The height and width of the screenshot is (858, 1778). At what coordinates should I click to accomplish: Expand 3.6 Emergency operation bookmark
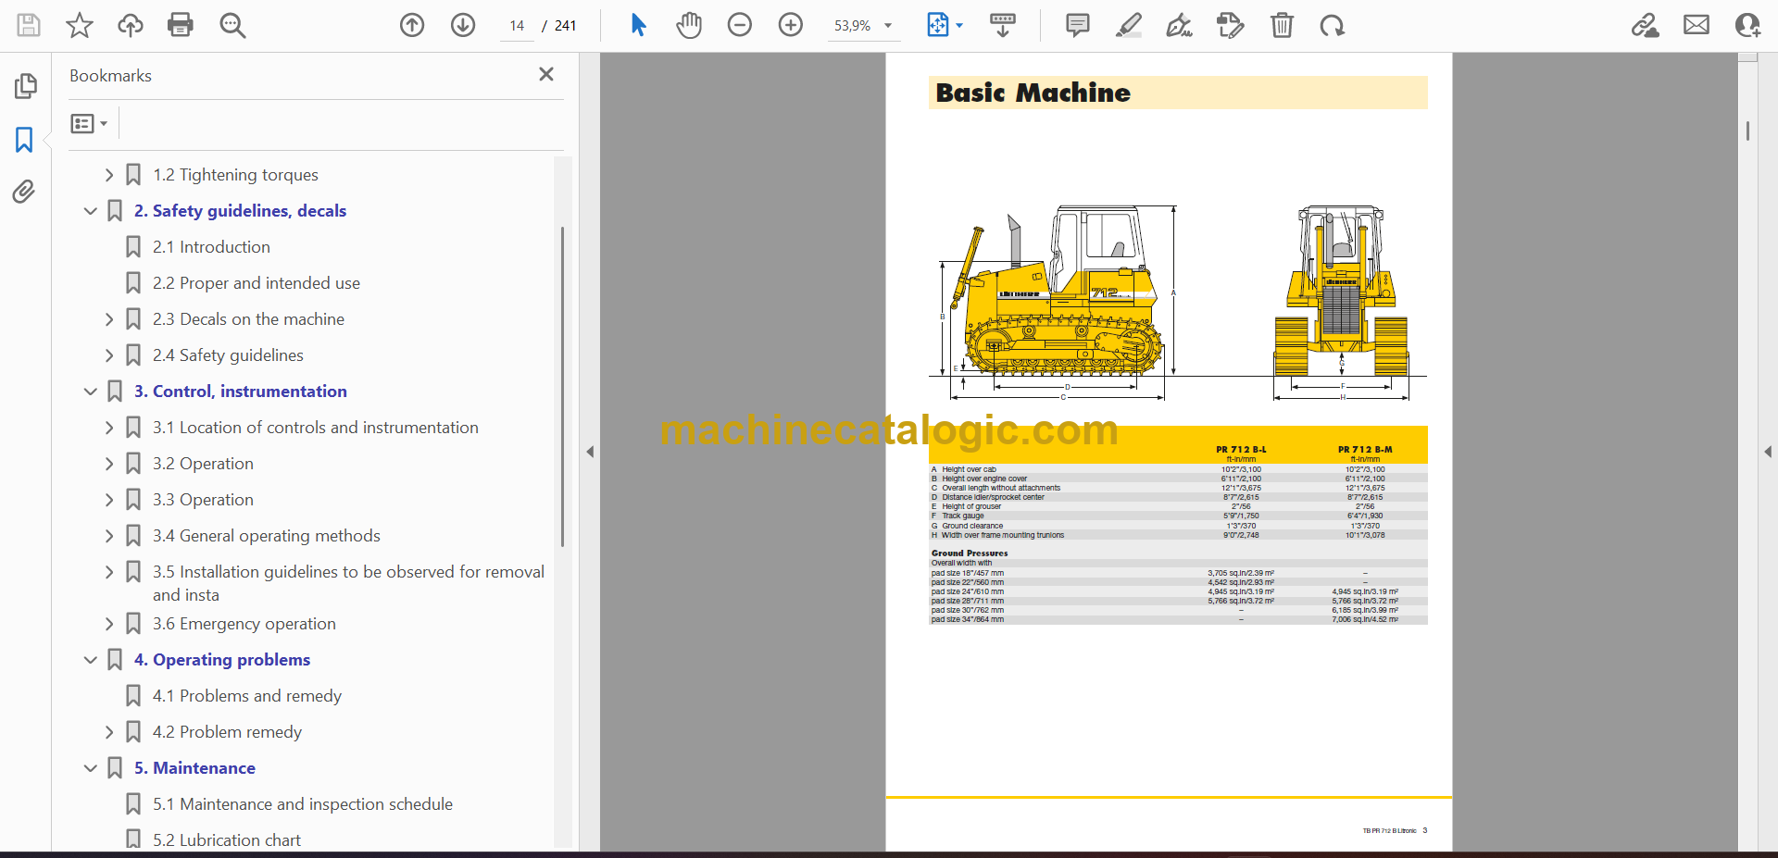pyautogui.click(x=108, y=624)
